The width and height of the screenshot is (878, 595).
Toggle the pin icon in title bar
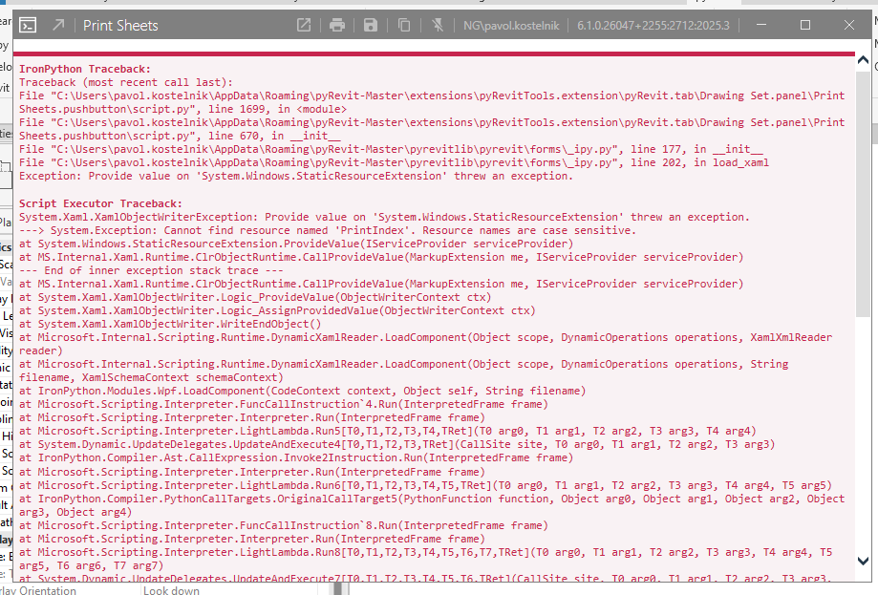pos(438,25)
